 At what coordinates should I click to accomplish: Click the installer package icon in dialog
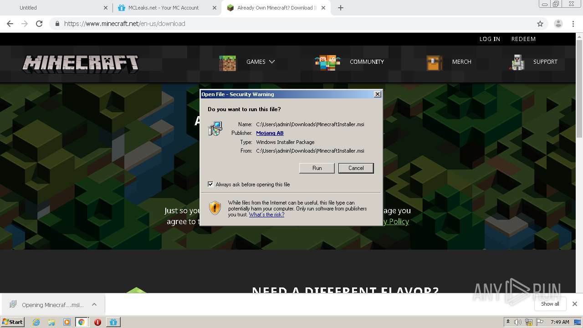pyautogui.click(x=215, y=128)
